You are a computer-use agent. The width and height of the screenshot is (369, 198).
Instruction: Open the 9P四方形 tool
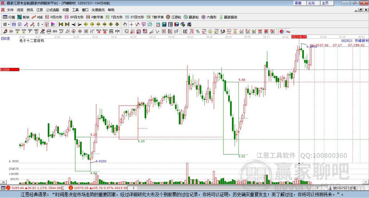[74, 17]
